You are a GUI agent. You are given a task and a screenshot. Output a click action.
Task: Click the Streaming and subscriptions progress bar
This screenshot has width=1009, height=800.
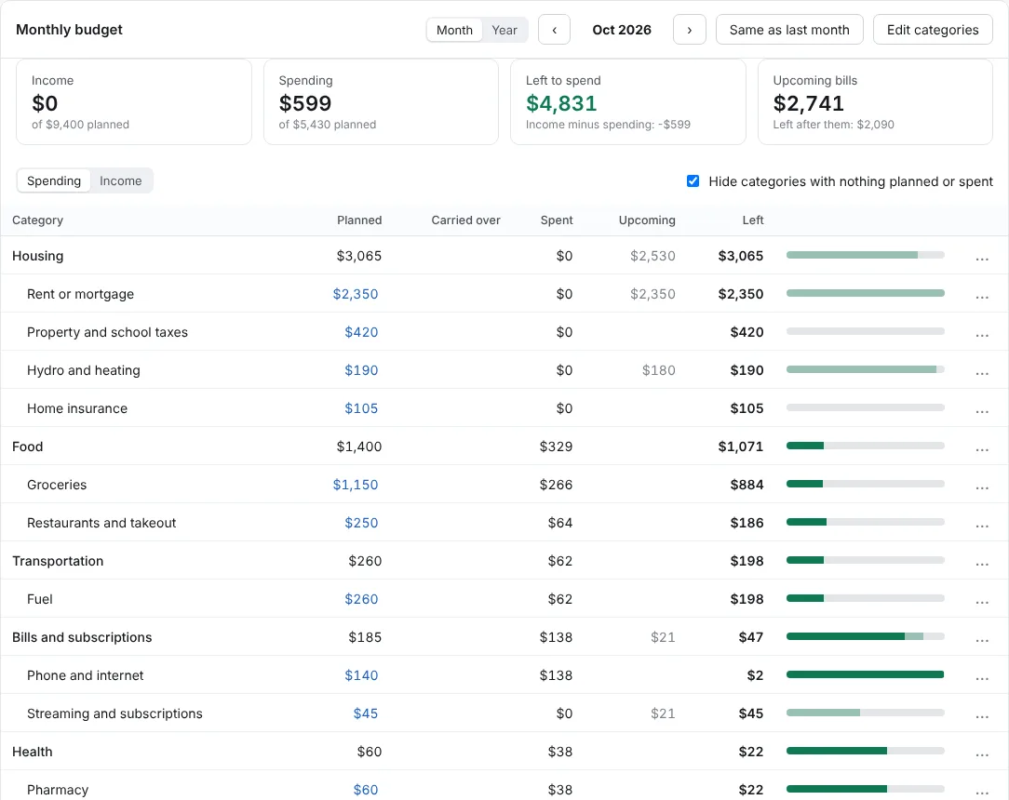pos(865,713)
